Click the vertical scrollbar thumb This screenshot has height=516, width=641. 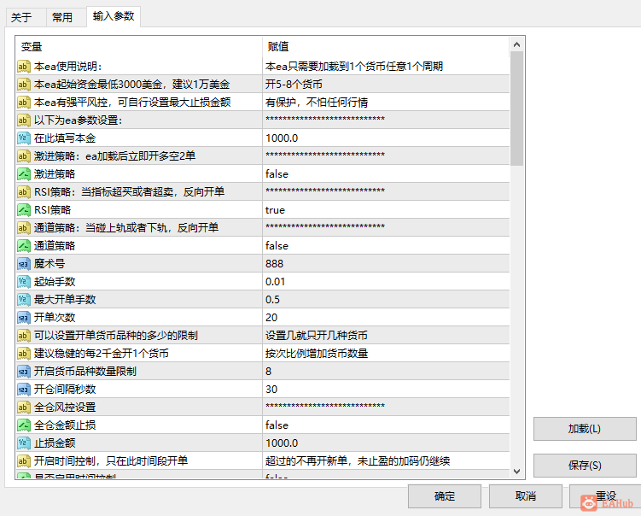click(x=516, y=108)
